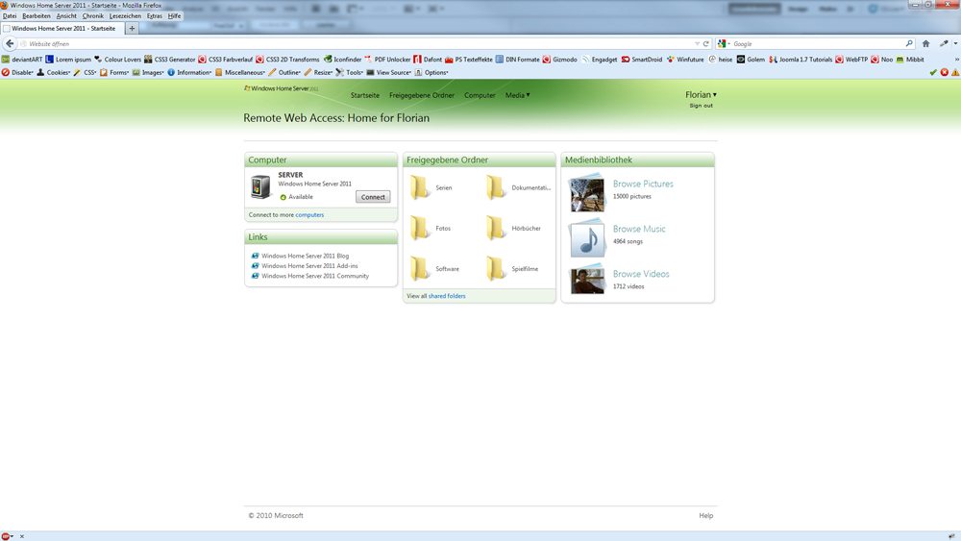Viewport: 961px width, 541px height.
Task: Click the Connect button for SERVER
Action: pyautogui.click(x=373, y=197)
